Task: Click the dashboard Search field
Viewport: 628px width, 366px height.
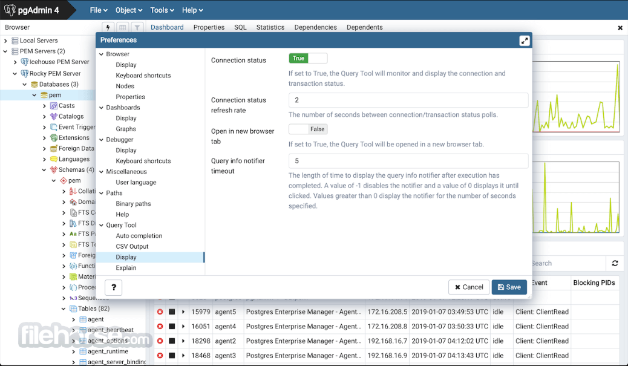Action: [x=568, y=263]
